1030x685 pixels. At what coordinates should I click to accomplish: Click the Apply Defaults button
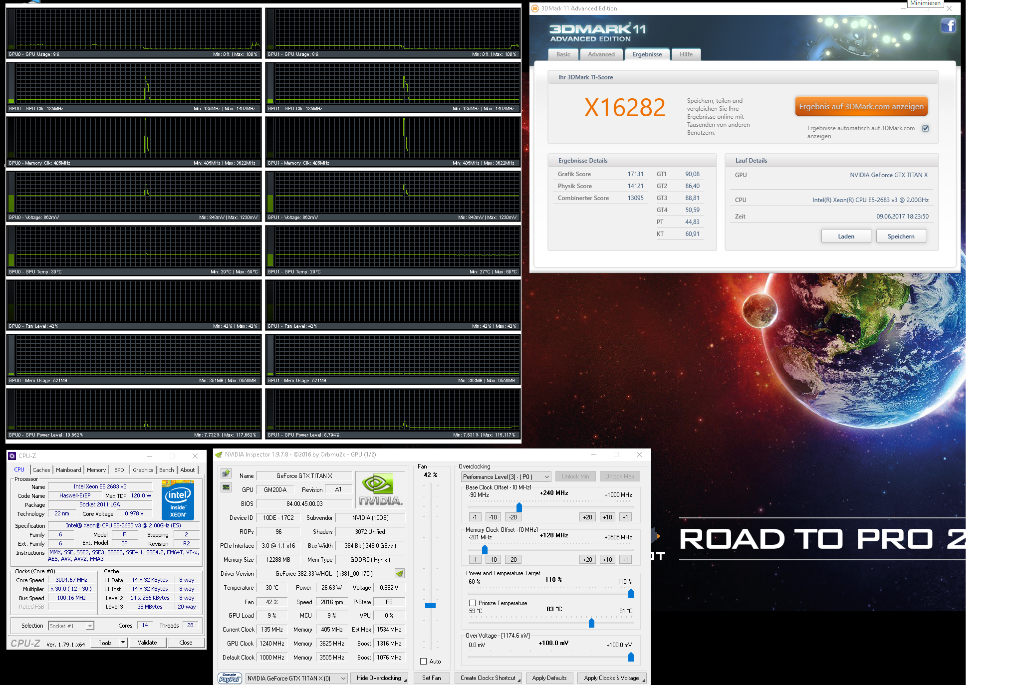(549, 678)
